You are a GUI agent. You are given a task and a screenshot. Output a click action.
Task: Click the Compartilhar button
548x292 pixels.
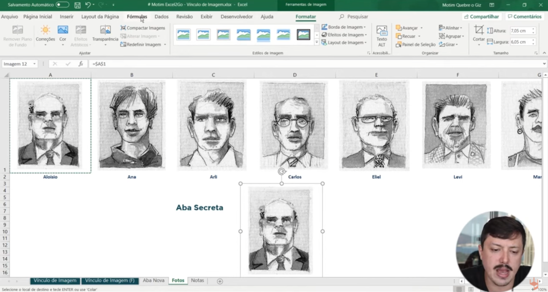click(x=482, y=17)
